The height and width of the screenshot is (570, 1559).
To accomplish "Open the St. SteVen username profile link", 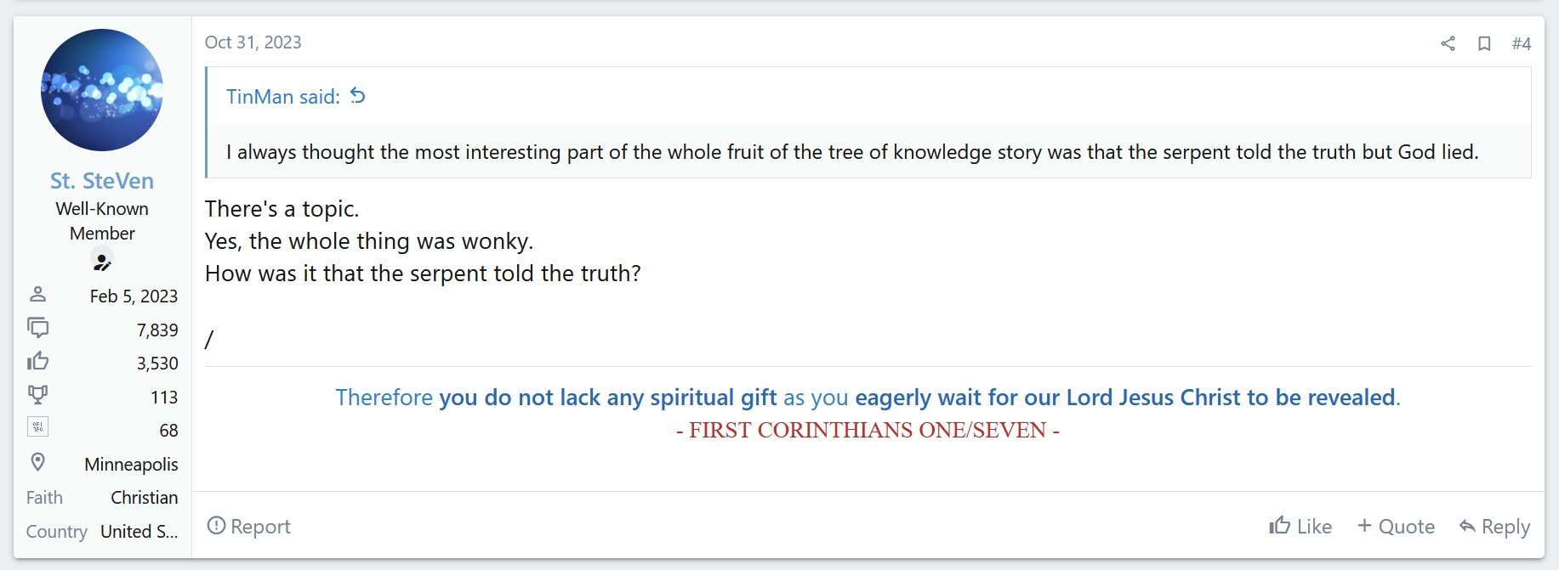I will (102, 181).
